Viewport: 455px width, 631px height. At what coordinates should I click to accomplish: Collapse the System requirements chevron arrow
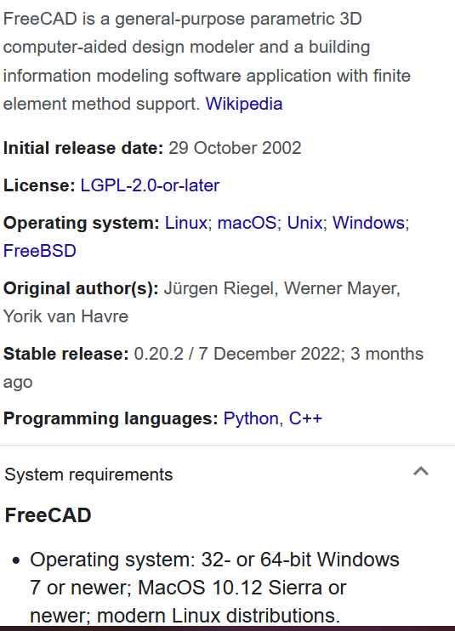pyautogui.click(x=421, y=471)
